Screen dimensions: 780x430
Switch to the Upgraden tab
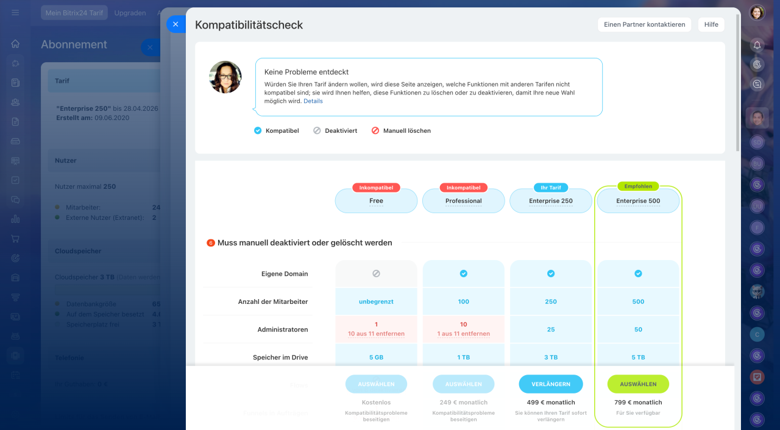click(130, 13)
